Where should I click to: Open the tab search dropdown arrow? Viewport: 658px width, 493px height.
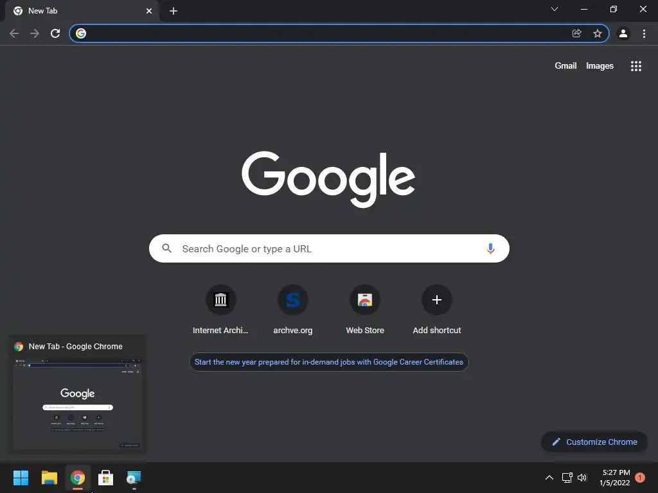point(555,9)
